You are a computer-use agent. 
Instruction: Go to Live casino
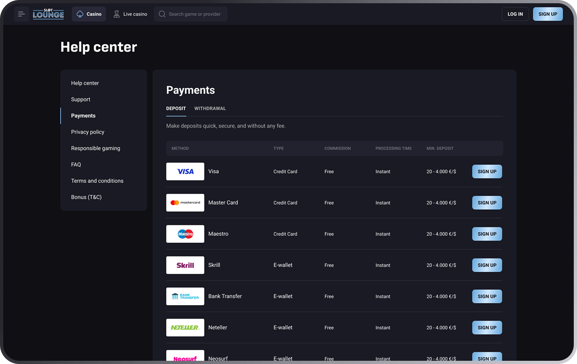(130, 14)
